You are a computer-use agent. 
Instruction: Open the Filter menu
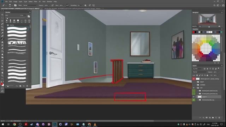pyautogui.click(x=35, y=1)
